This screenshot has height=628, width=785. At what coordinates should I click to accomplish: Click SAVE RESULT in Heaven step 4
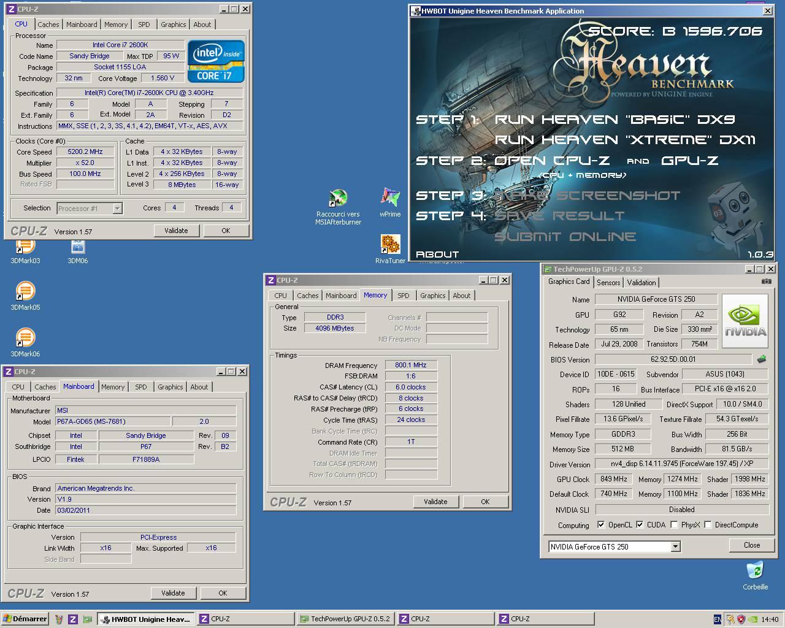click(559, 216)
